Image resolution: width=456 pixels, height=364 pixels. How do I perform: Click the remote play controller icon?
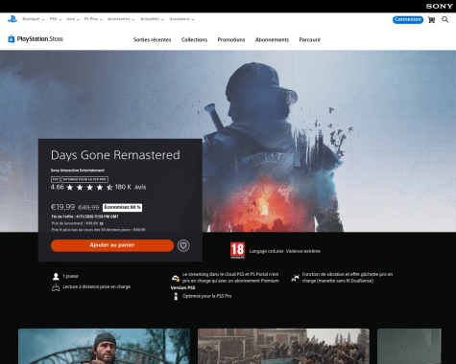[x=56, y=287]
